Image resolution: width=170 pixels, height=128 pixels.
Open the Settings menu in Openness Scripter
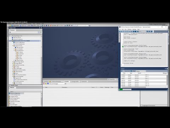pos(134,29)
